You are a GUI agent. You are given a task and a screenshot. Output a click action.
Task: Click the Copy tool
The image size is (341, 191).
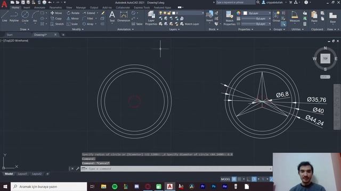pos(56,19)
